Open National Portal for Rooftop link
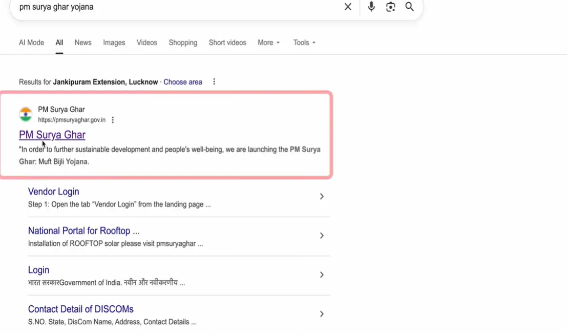The width and height of the screenshot is (567, 334). coord(84,231)
